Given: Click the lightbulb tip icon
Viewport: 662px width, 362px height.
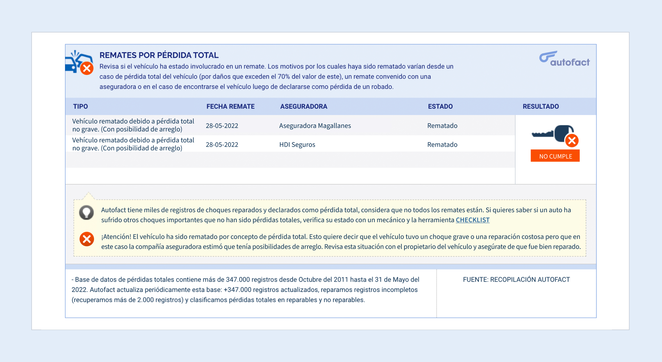Looking at the screenshot, I should click(x=86, y=212).
